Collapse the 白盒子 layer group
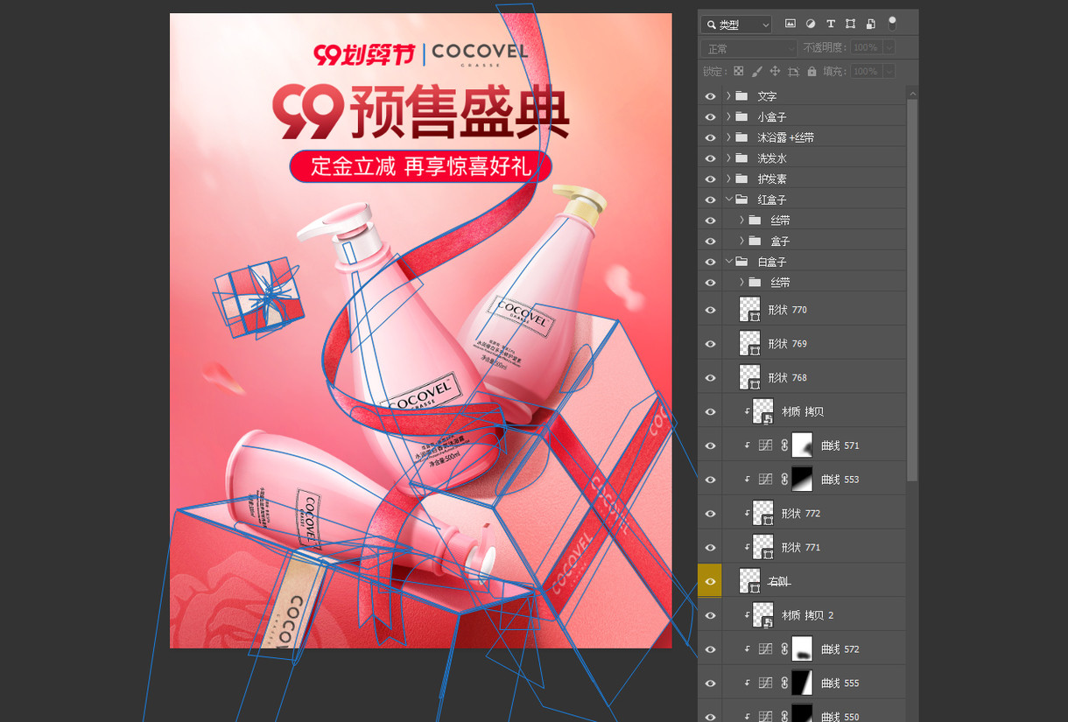This screenshot has height=722, width=1068. [728, 262]
